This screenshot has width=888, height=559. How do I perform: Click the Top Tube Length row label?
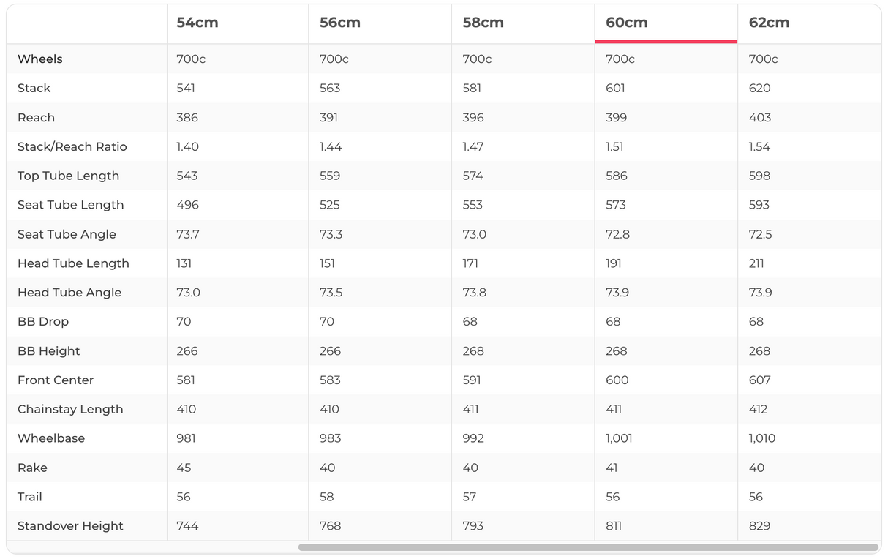(68, 176)
